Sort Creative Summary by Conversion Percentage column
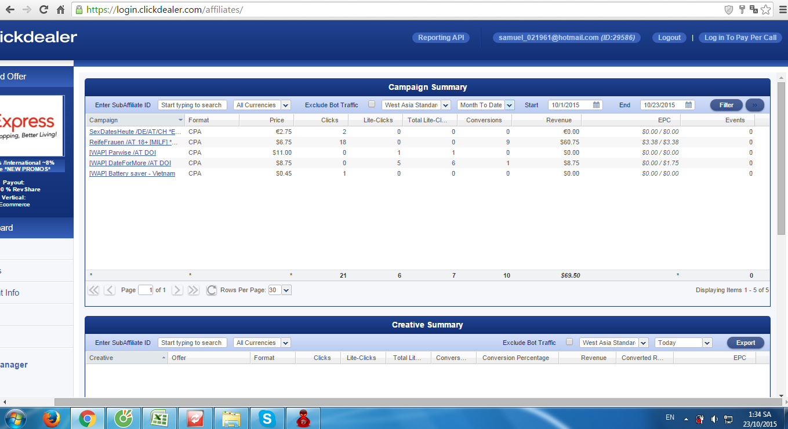This screenshot has width=788, height=429. 517,358
